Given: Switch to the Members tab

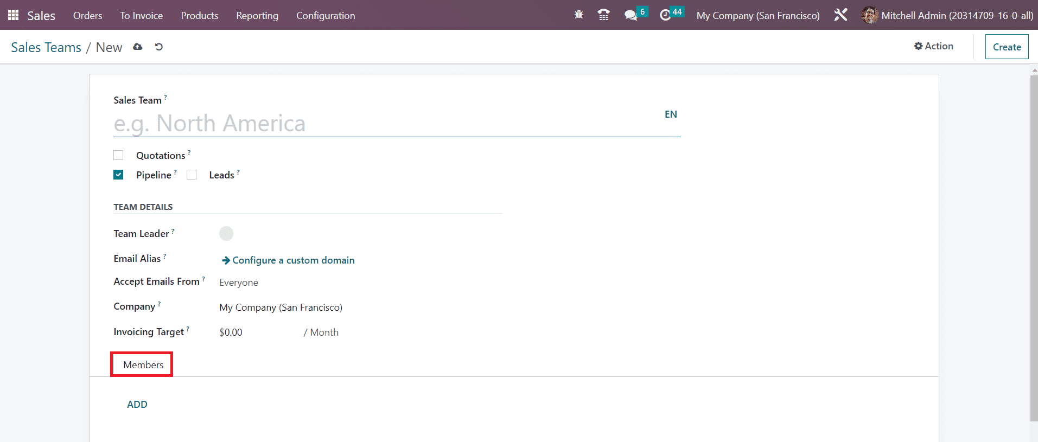Looking at the screenshot, I should 143,365.
